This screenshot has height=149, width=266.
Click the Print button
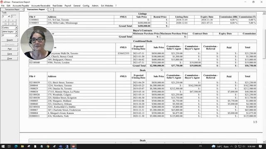click(x=10, y=49)
